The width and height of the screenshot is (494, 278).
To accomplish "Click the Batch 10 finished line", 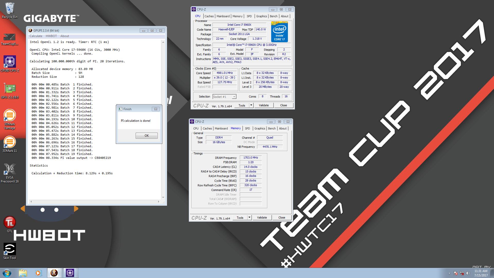I will click(62, 119).
